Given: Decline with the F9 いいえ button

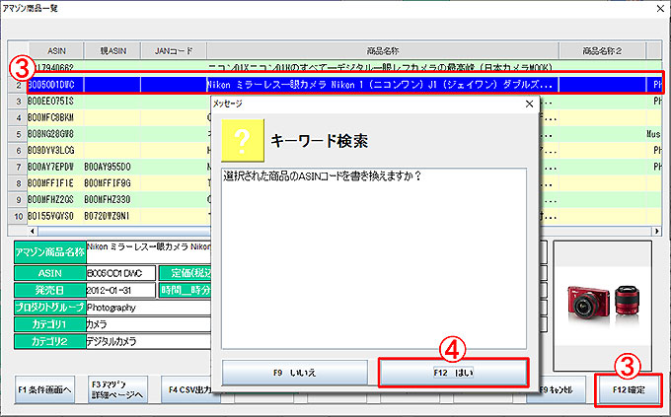Looking at the screenshot, I should (295, 373).
